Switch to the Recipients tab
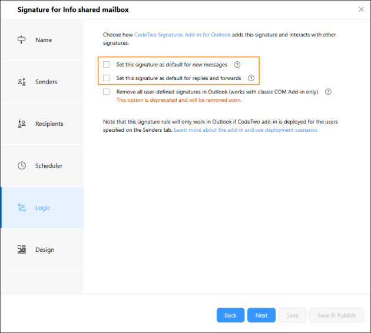Screen dimensions: 371x333 pos(42,124)
